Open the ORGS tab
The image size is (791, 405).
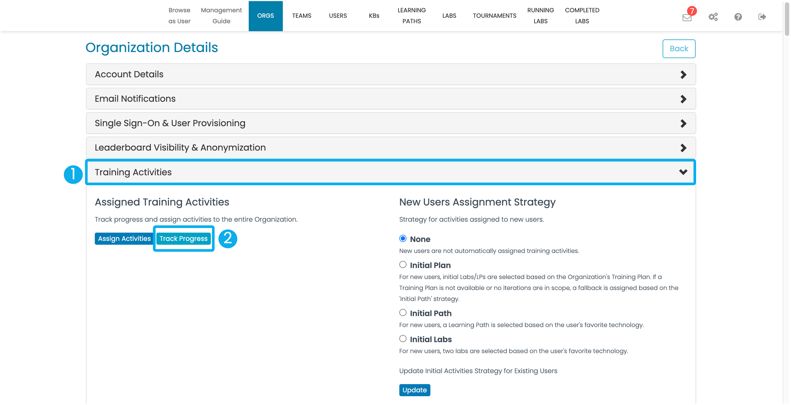(265, 16)
